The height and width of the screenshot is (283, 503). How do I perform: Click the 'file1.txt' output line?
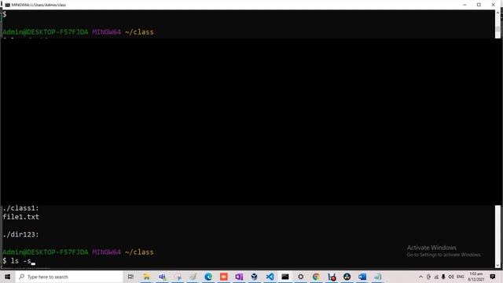click(21, 217)
